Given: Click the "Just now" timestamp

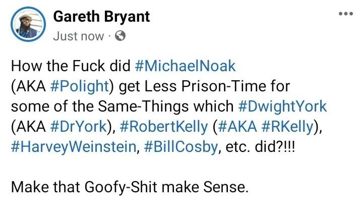Looking at the screenshot, I should 78,36.
